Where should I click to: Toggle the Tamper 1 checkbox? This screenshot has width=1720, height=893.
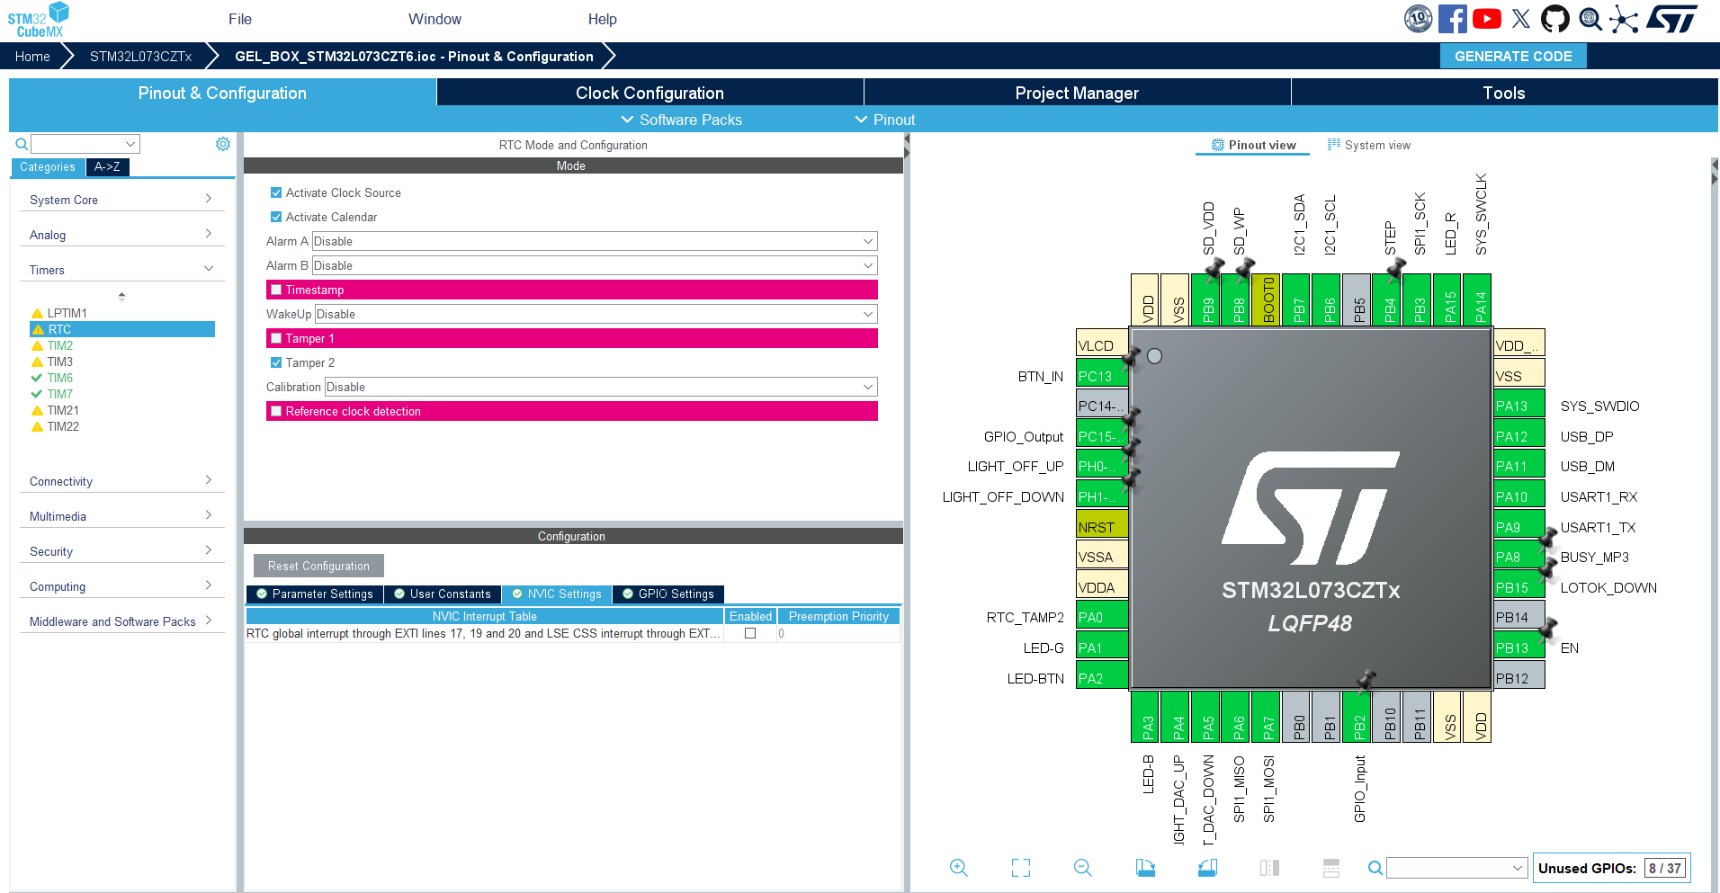276,338
